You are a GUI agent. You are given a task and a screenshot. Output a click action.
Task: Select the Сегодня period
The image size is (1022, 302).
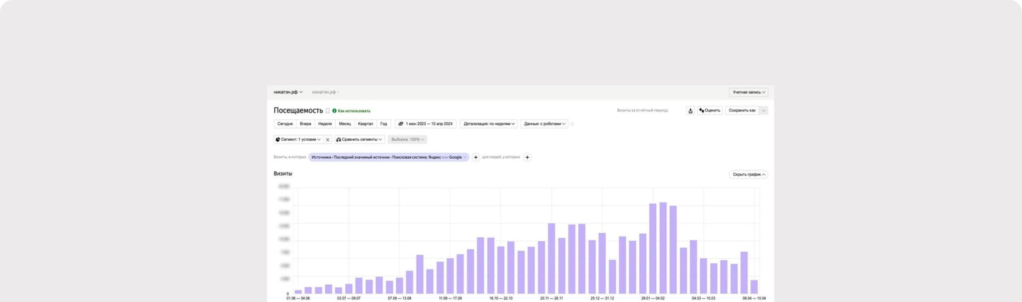pos(285,124)
